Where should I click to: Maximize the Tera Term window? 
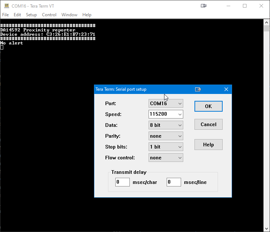point(245,6)
